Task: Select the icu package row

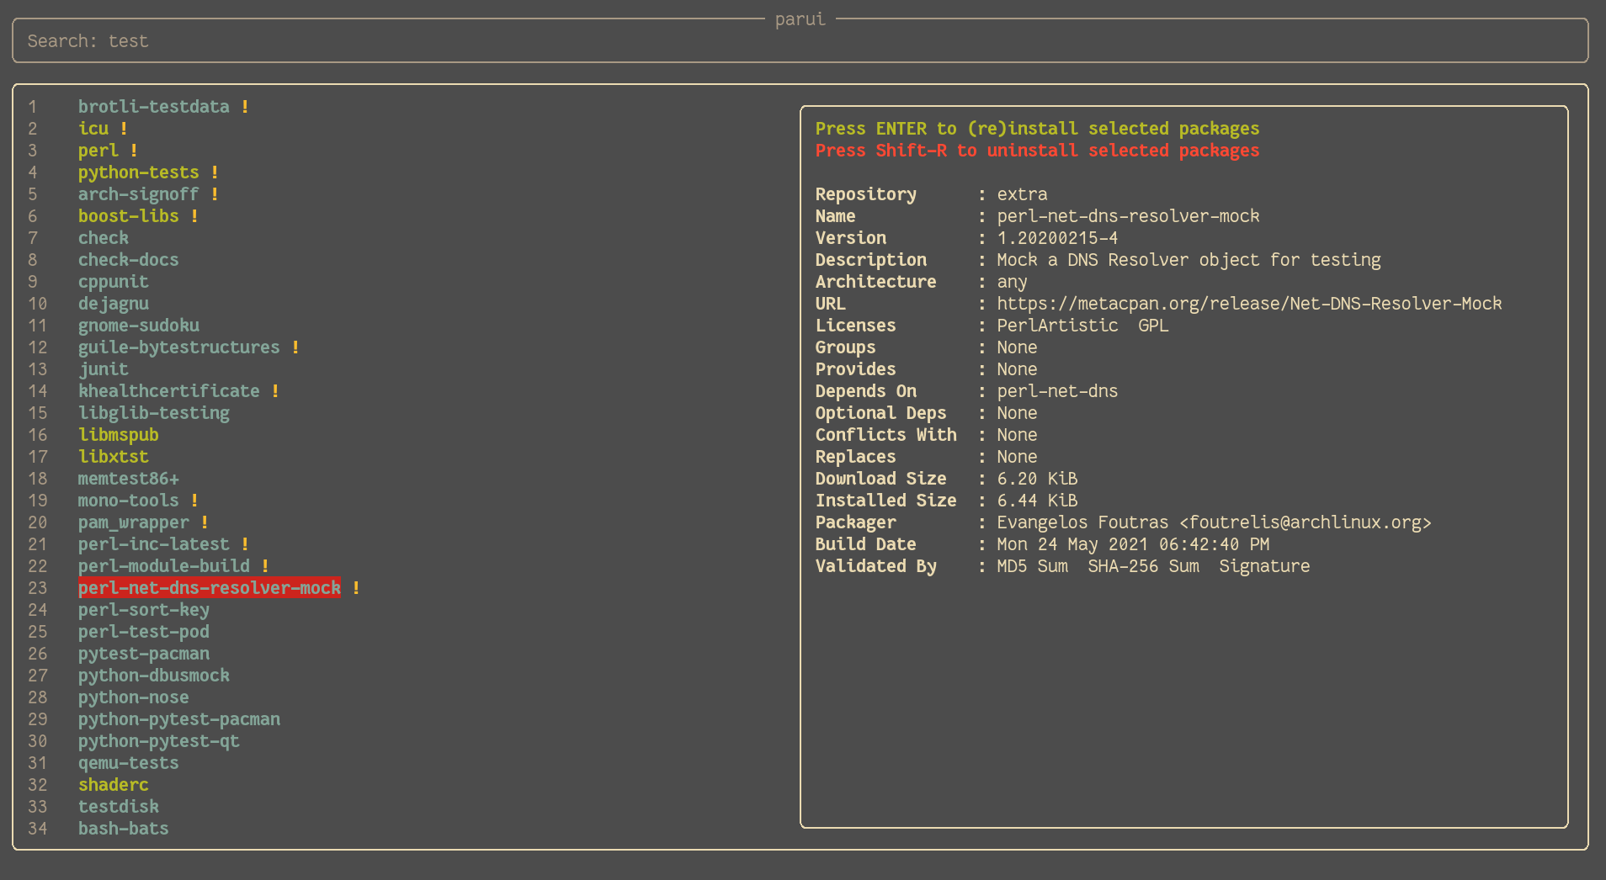Action: tap(93, 129)
